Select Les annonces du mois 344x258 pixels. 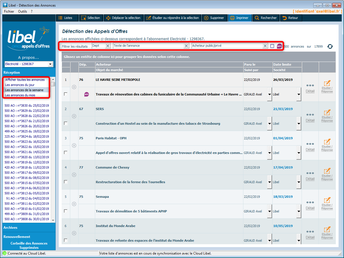pos(20,95)
